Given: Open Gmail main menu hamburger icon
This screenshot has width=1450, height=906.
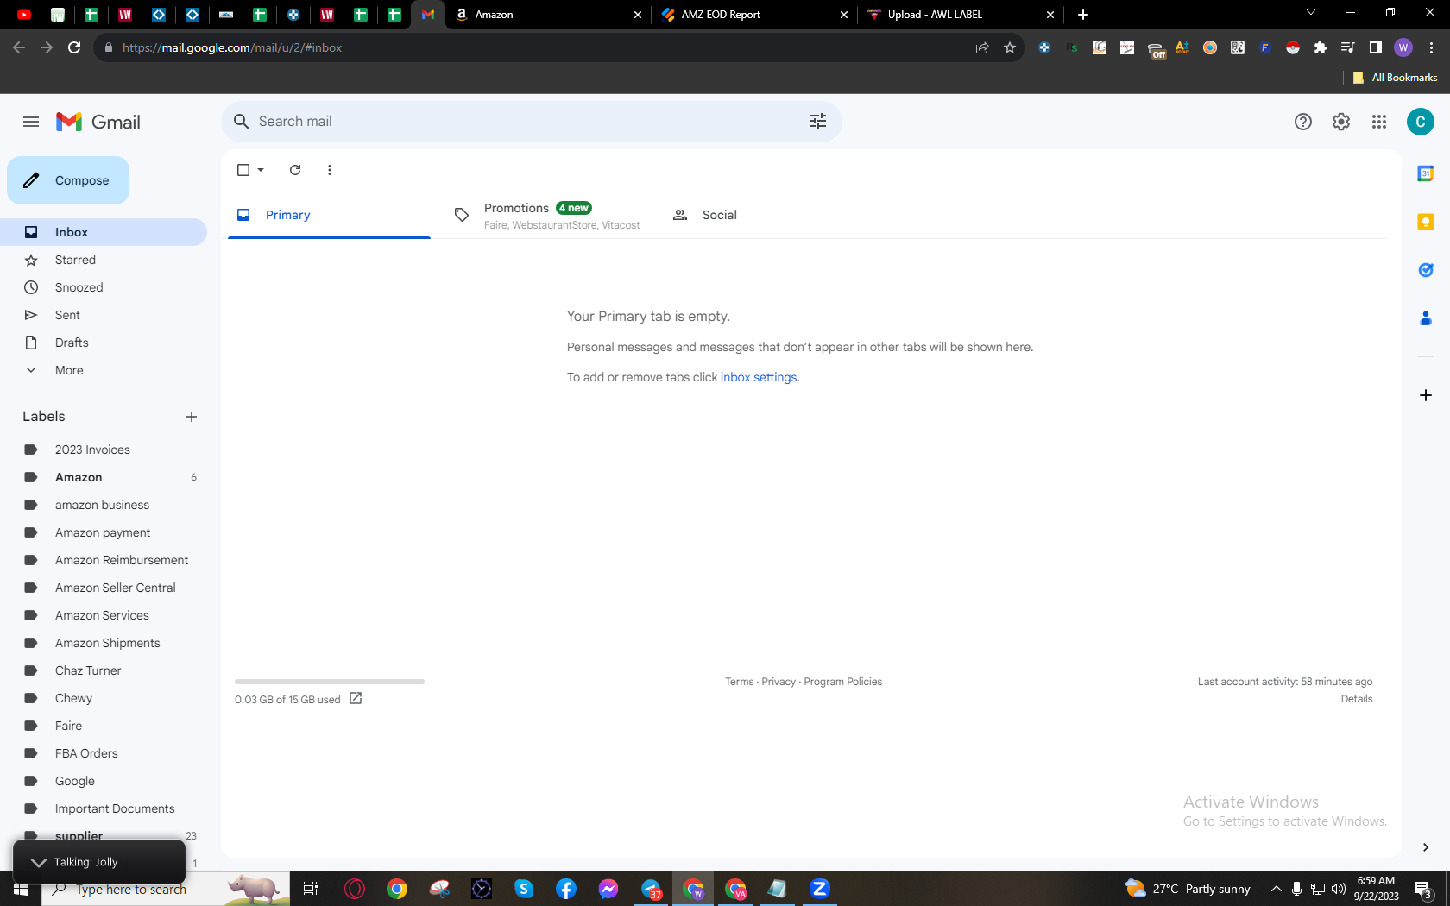Looking at the screenshot, I should [x=31, y=122].
